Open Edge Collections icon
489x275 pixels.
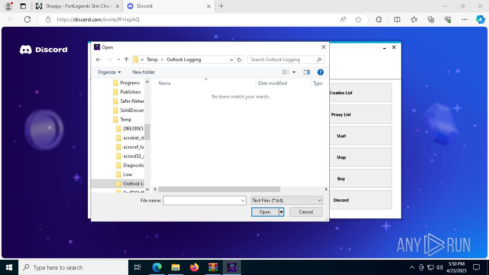(431, 19)
